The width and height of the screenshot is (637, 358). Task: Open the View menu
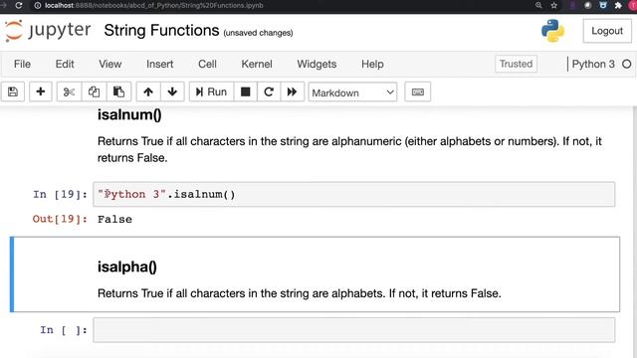pyautogui.click(x=110, y=64)
